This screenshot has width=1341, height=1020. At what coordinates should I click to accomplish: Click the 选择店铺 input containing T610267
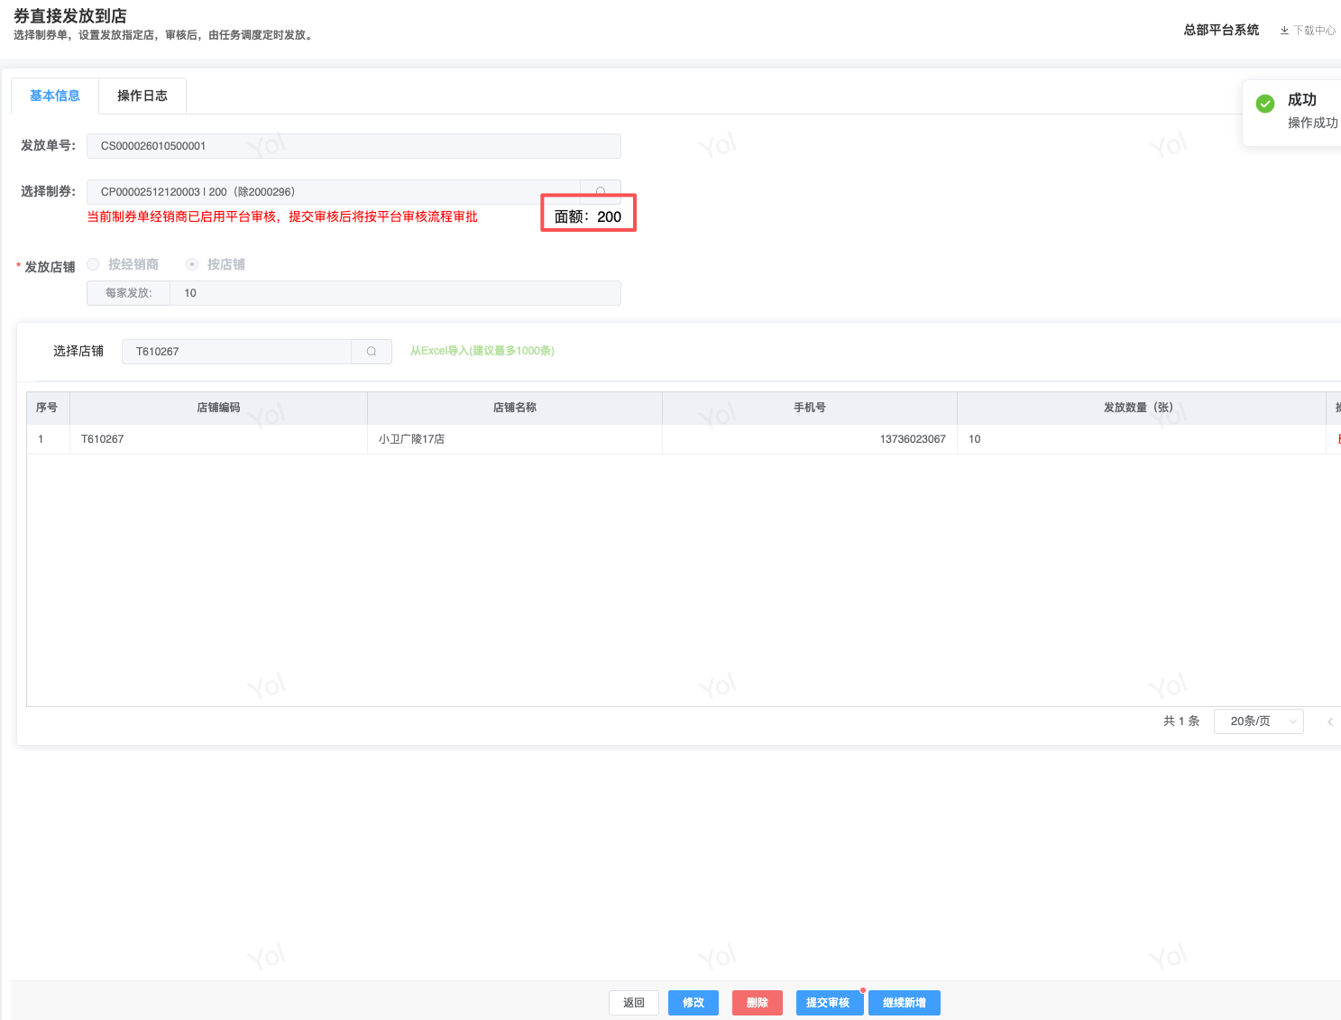click(236, 352)
